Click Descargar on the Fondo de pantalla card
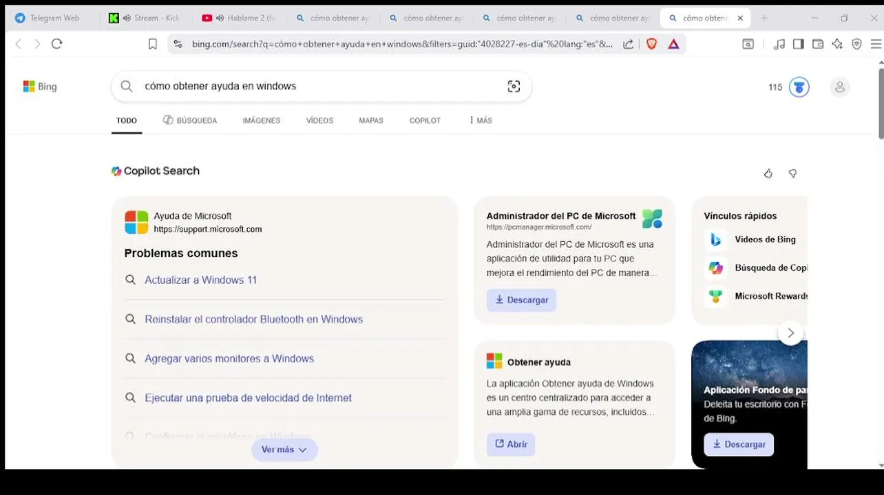Screen dimensions: 884x495 tap(739, 444)
